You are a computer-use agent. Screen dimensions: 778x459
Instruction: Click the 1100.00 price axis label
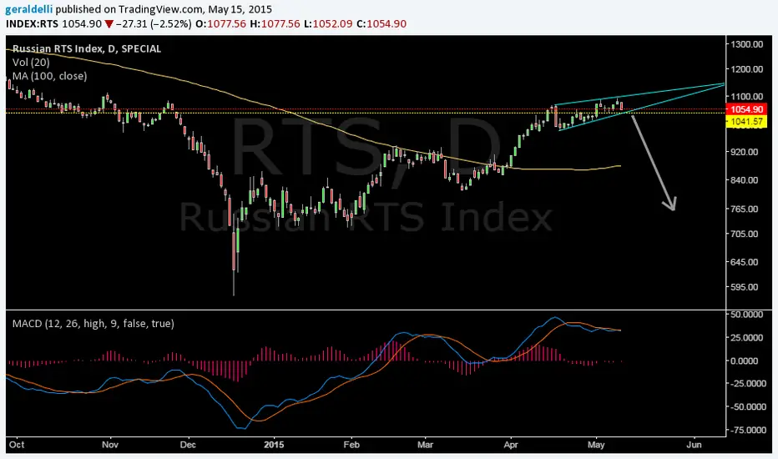747,96
